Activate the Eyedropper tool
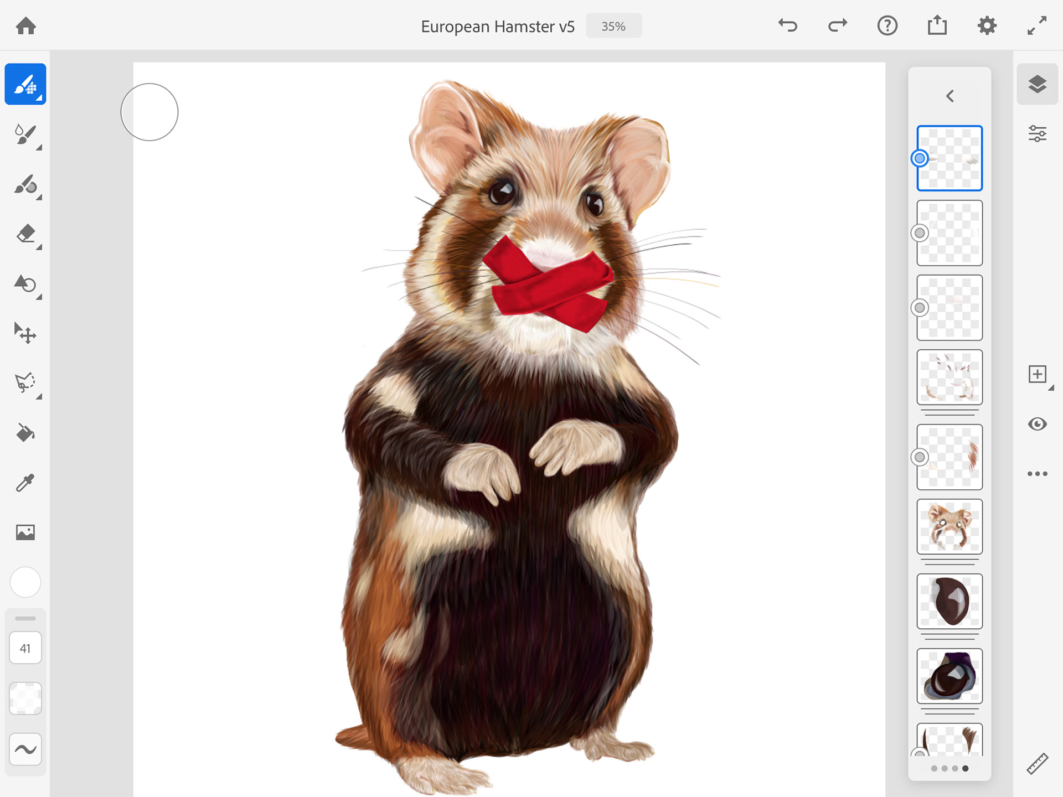 pyautogui.click(x=25, y=483)
